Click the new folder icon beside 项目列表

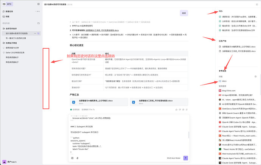coord(39,23)
